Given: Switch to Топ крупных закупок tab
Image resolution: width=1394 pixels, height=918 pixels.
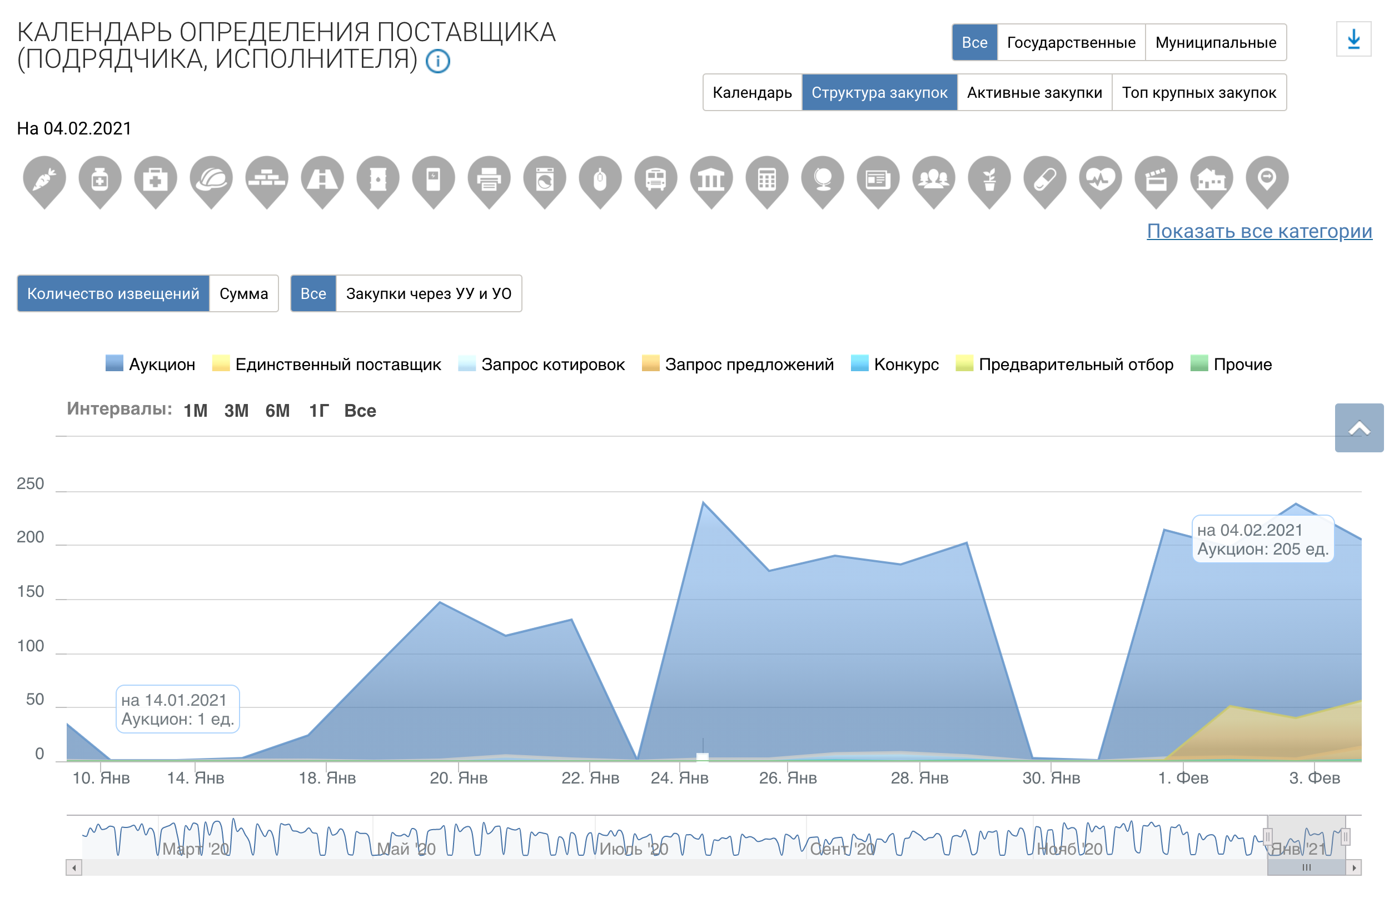Looking at the screenshot, I should (1199, 93).
